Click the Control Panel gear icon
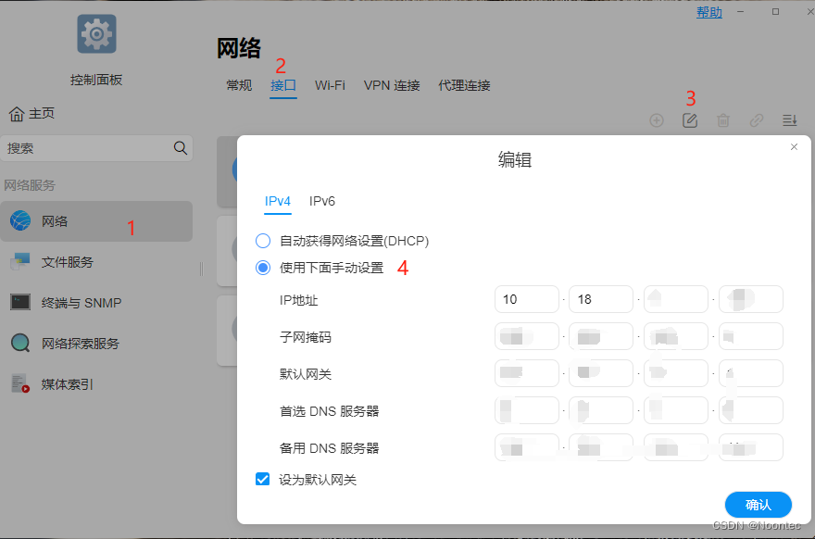This screenshot has height=539, width=815. [96, 34]
